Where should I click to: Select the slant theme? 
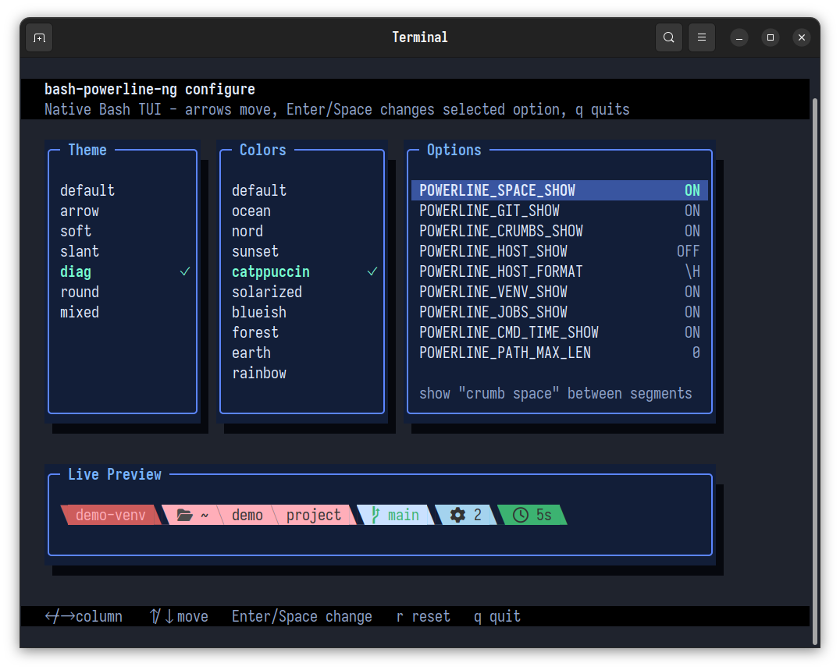click(x=80, y=251)
